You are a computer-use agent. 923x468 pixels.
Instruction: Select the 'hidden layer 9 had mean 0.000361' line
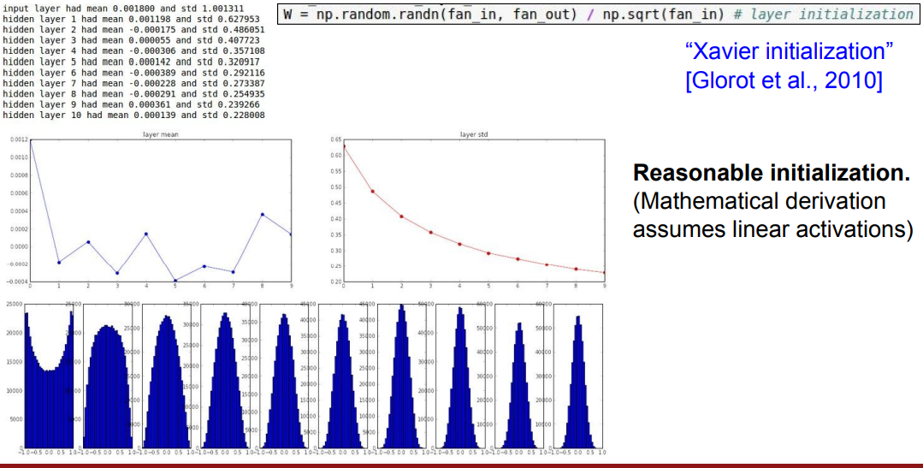coord(131,104)
